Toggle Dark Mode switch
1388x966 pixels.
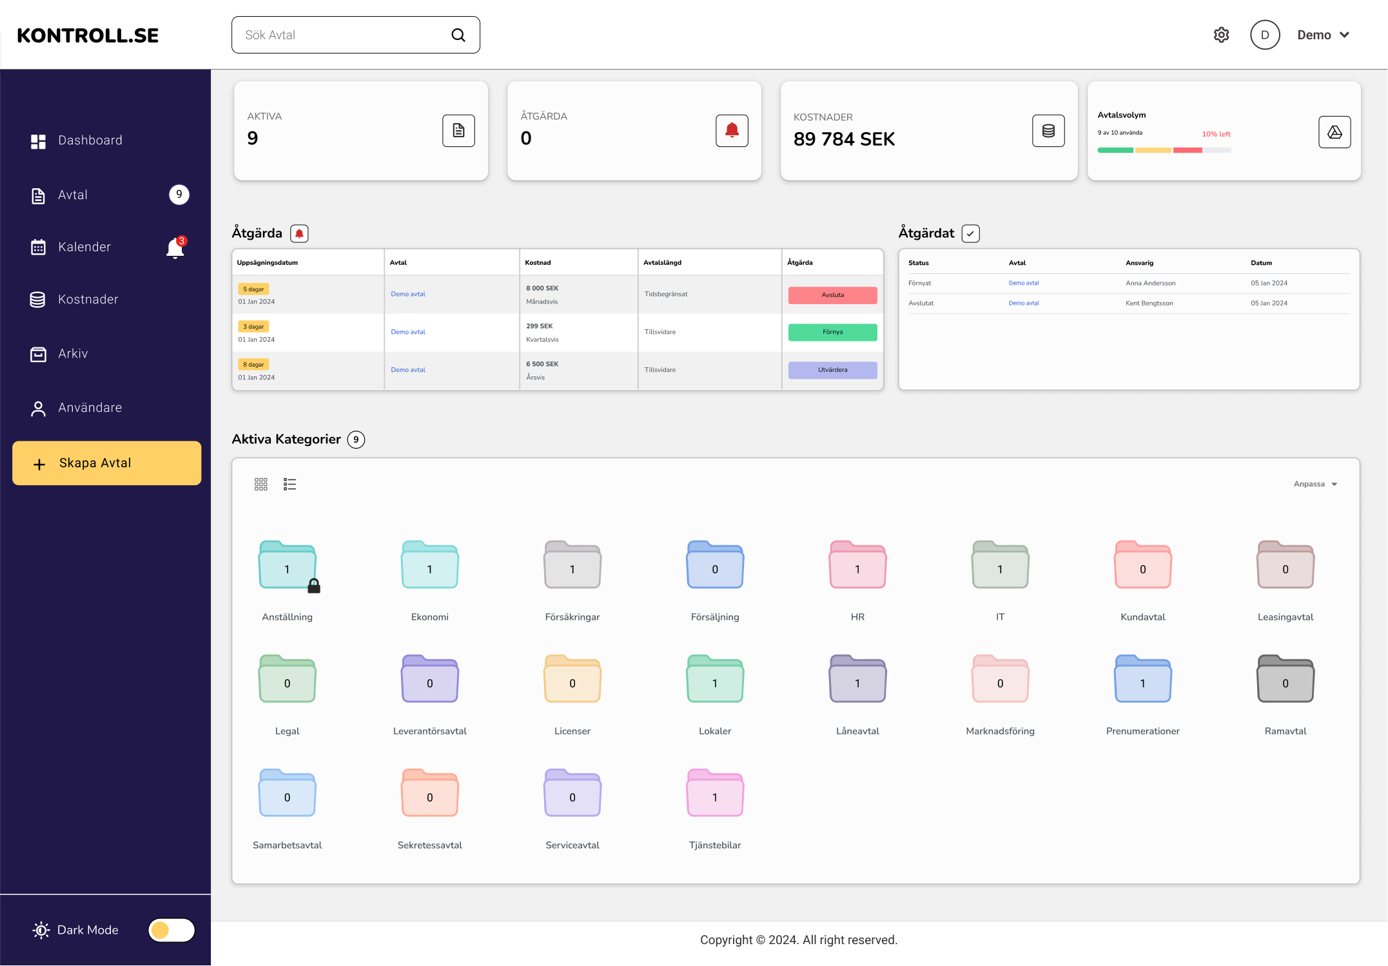pyautogui.click(x=171, y=930)
